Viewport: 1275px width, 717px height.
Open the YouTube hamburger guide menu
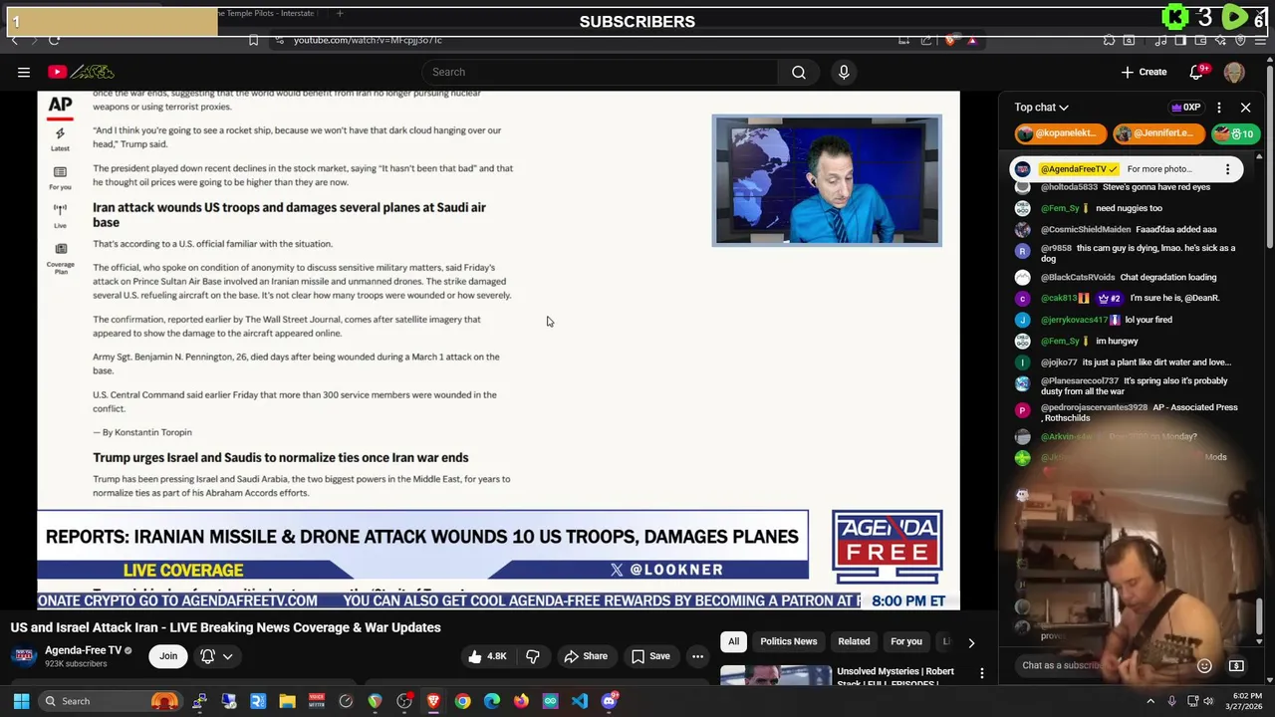[x=24, y=72]
